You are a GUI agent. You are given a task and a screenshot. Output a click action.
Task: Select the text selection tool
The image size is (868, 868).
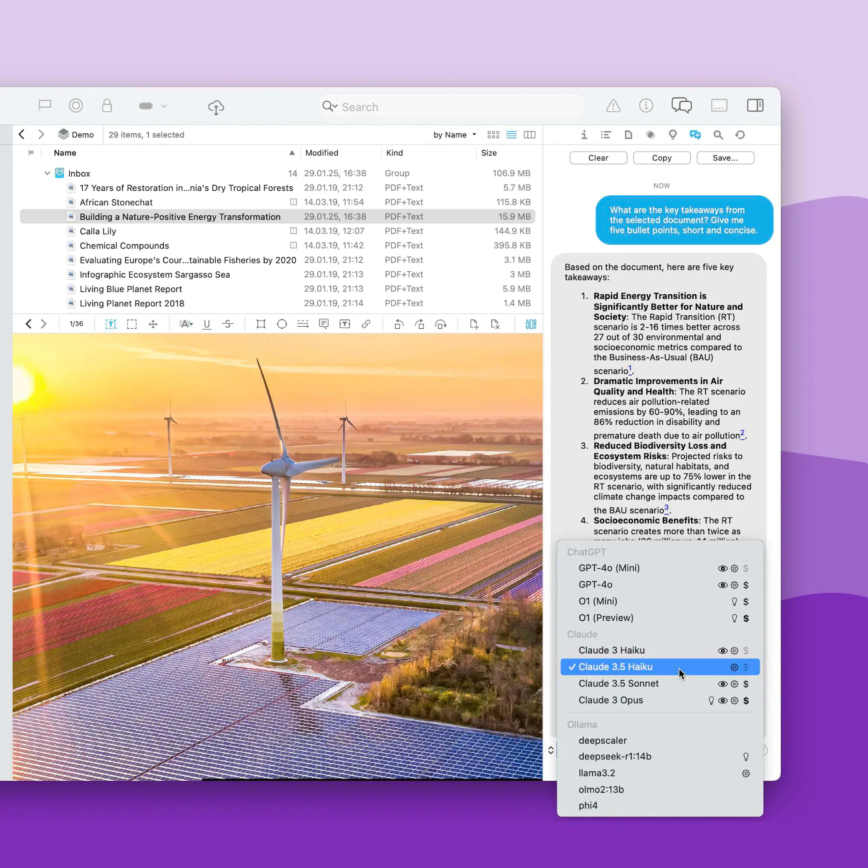pos(111,324)
